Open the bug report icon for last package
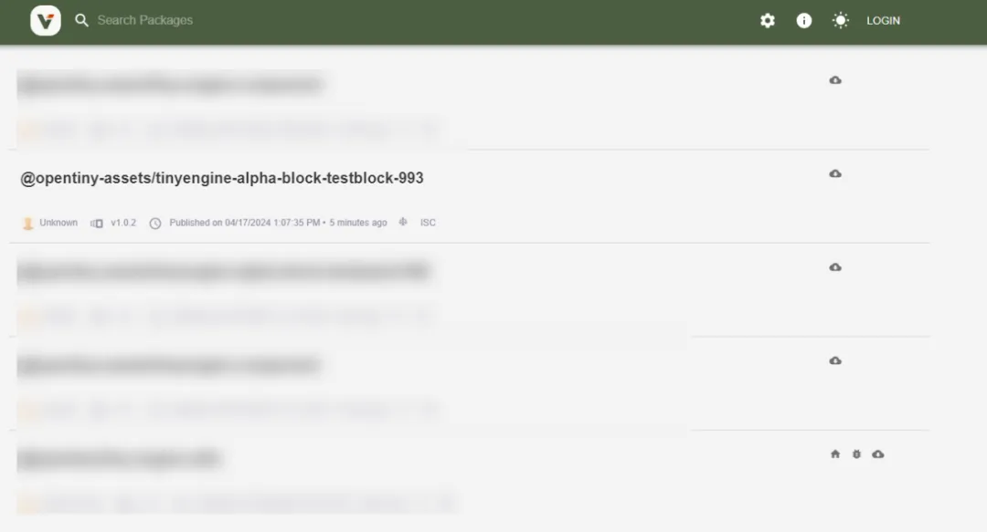 point(856,454)
